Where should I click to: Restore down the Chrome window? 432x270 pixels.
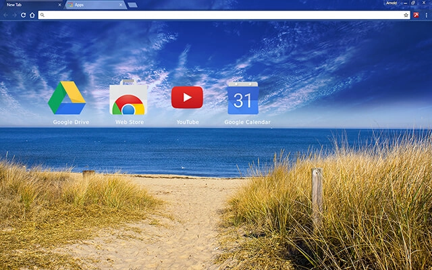413,3
